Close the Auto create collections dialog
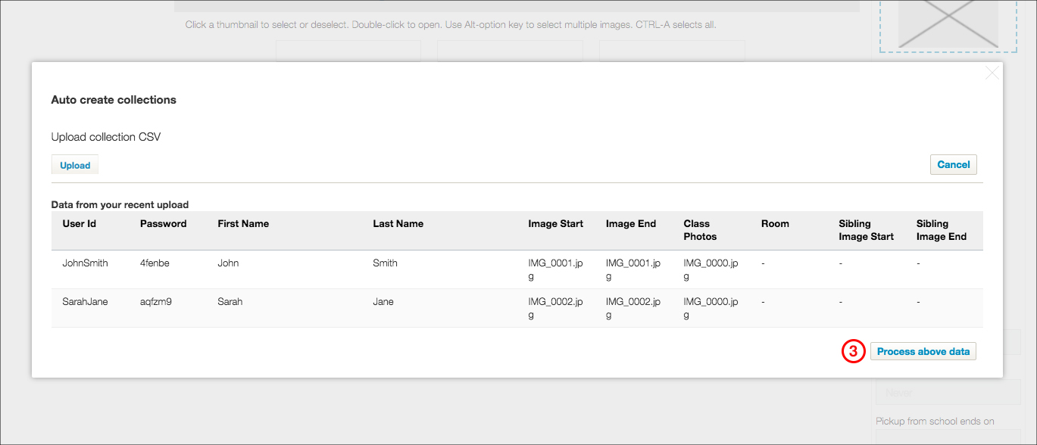 coord(992,73)
